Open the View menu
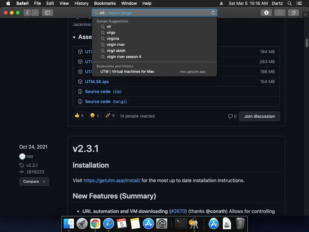Viewport: 309px width, 232px height. (x=64, y=3)
